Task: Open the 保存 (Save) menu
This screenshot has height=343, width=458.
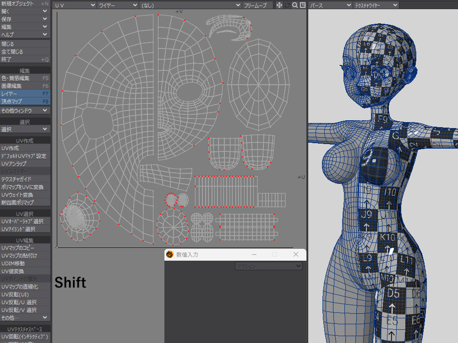Action: 25,19
